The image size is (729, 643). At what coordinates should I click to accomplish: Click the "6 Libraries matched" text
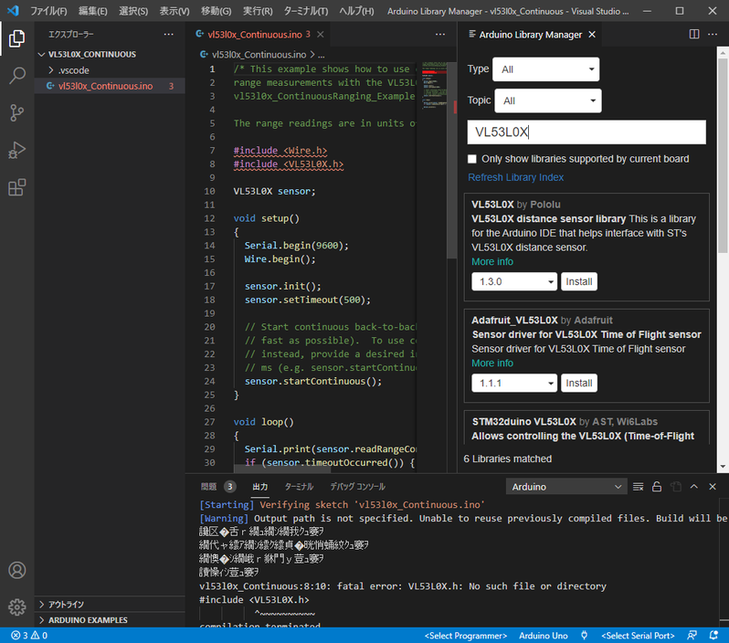coord(507,459)
